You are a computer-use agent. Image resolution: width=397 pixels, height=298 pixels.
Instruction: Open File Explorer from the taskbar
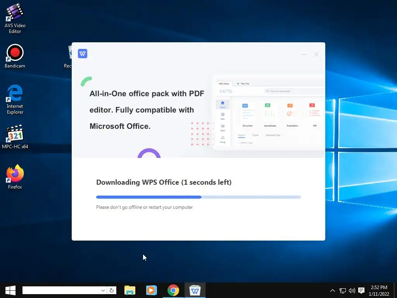[130, 290]
